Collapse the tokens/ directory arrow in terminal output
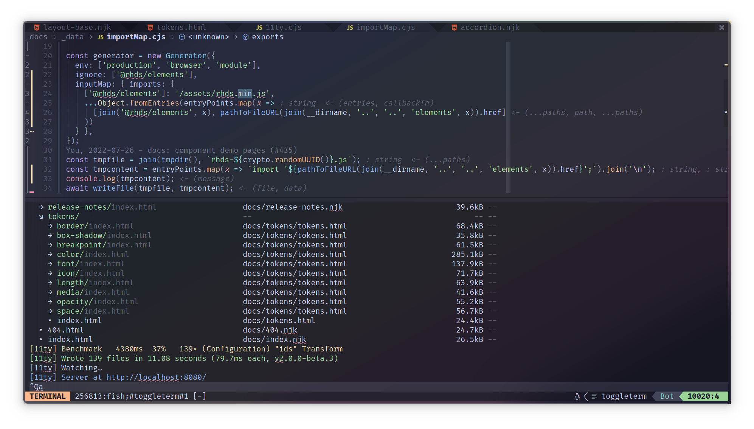 tap(40, 216)
